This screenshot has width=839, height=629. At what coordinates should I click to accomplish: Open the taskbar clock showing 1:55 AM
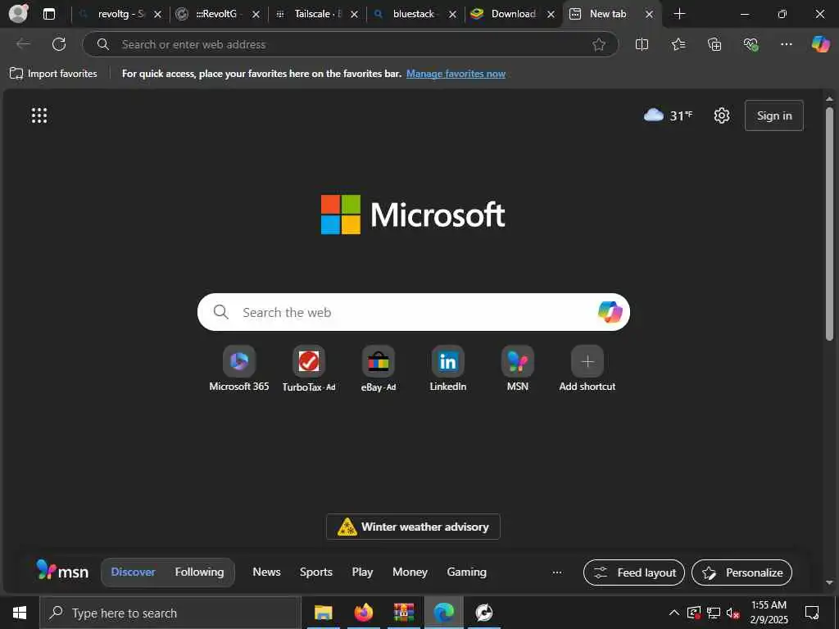click(x=769, y=613)
